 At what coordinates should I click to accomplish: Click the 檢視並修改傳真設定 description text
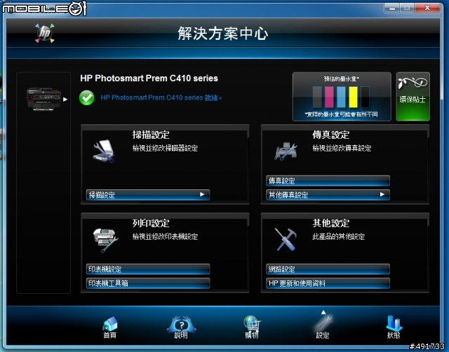coord(342,148)
